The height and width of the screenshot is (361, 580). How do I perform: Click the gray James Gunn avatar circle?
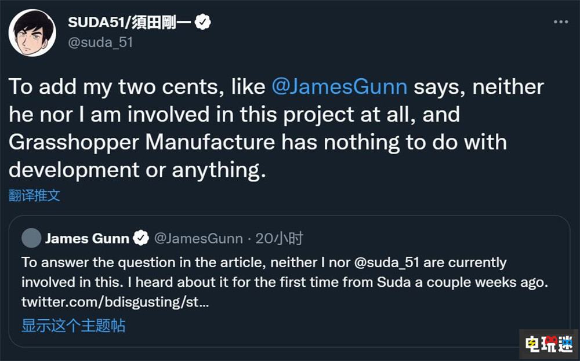tap(31, 238)
